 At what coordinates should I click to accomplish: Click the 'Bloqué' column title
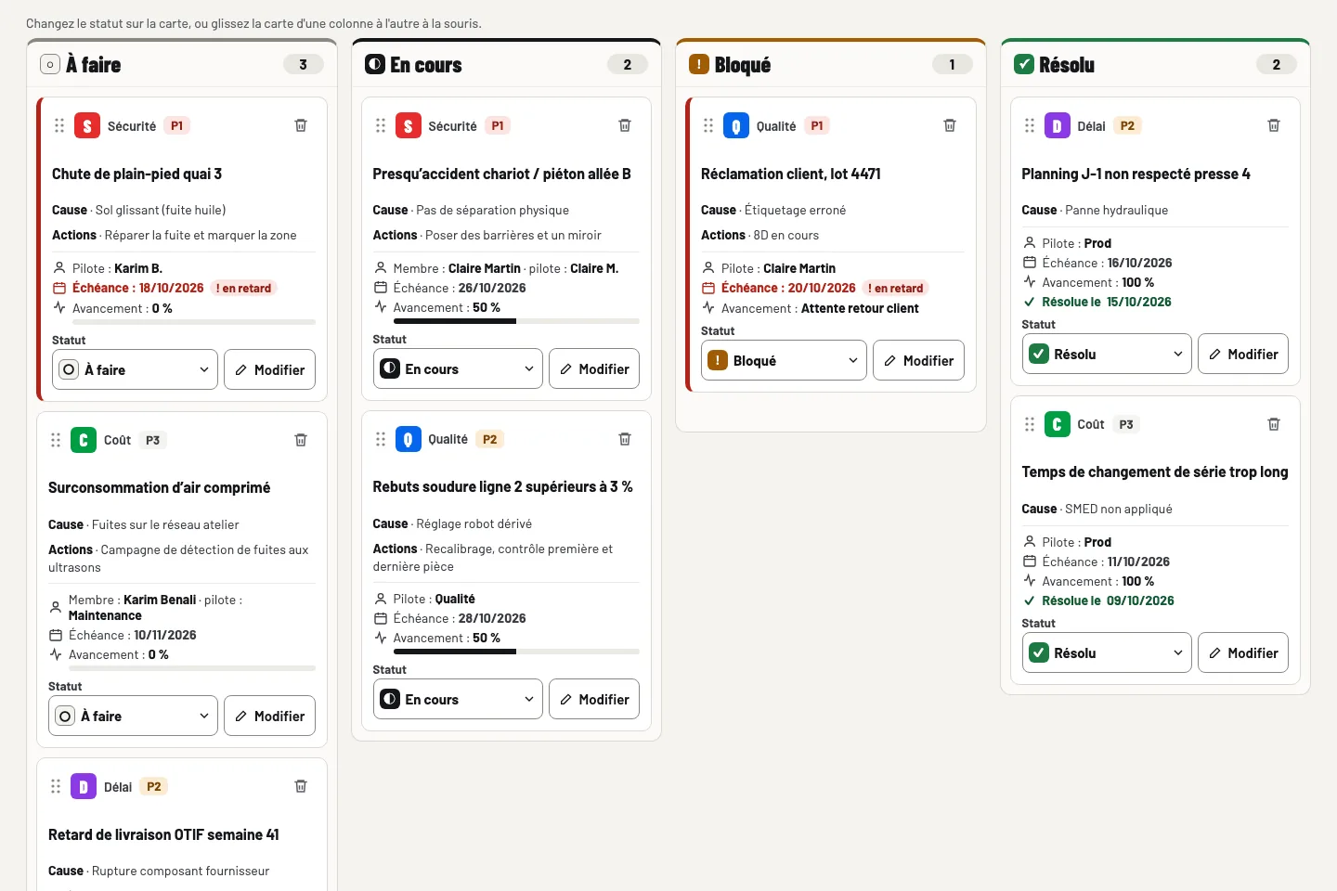(x=743, y=64)
